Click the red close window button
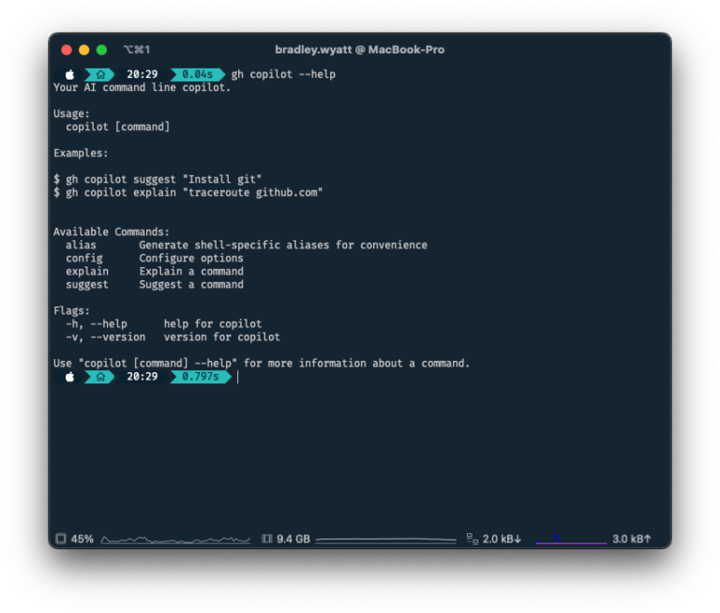The width and height of the screenshot is (720, 613). pos(67,50)
